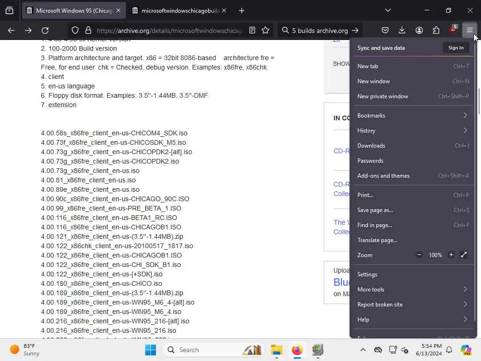Open the notification bell
Image resolution: width=481 pixels, height=361 pixels.
coord(449,350)
